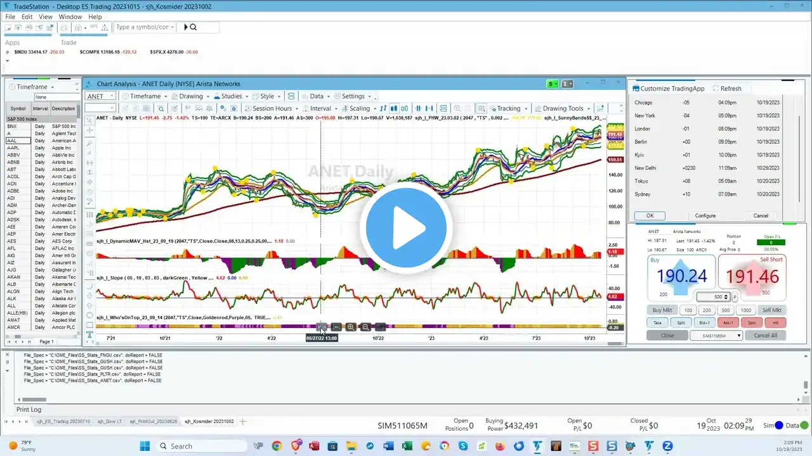The image size is (812, 456).
Task: Open the SIM511065M account dropdown
Action: tap(716, 336)
